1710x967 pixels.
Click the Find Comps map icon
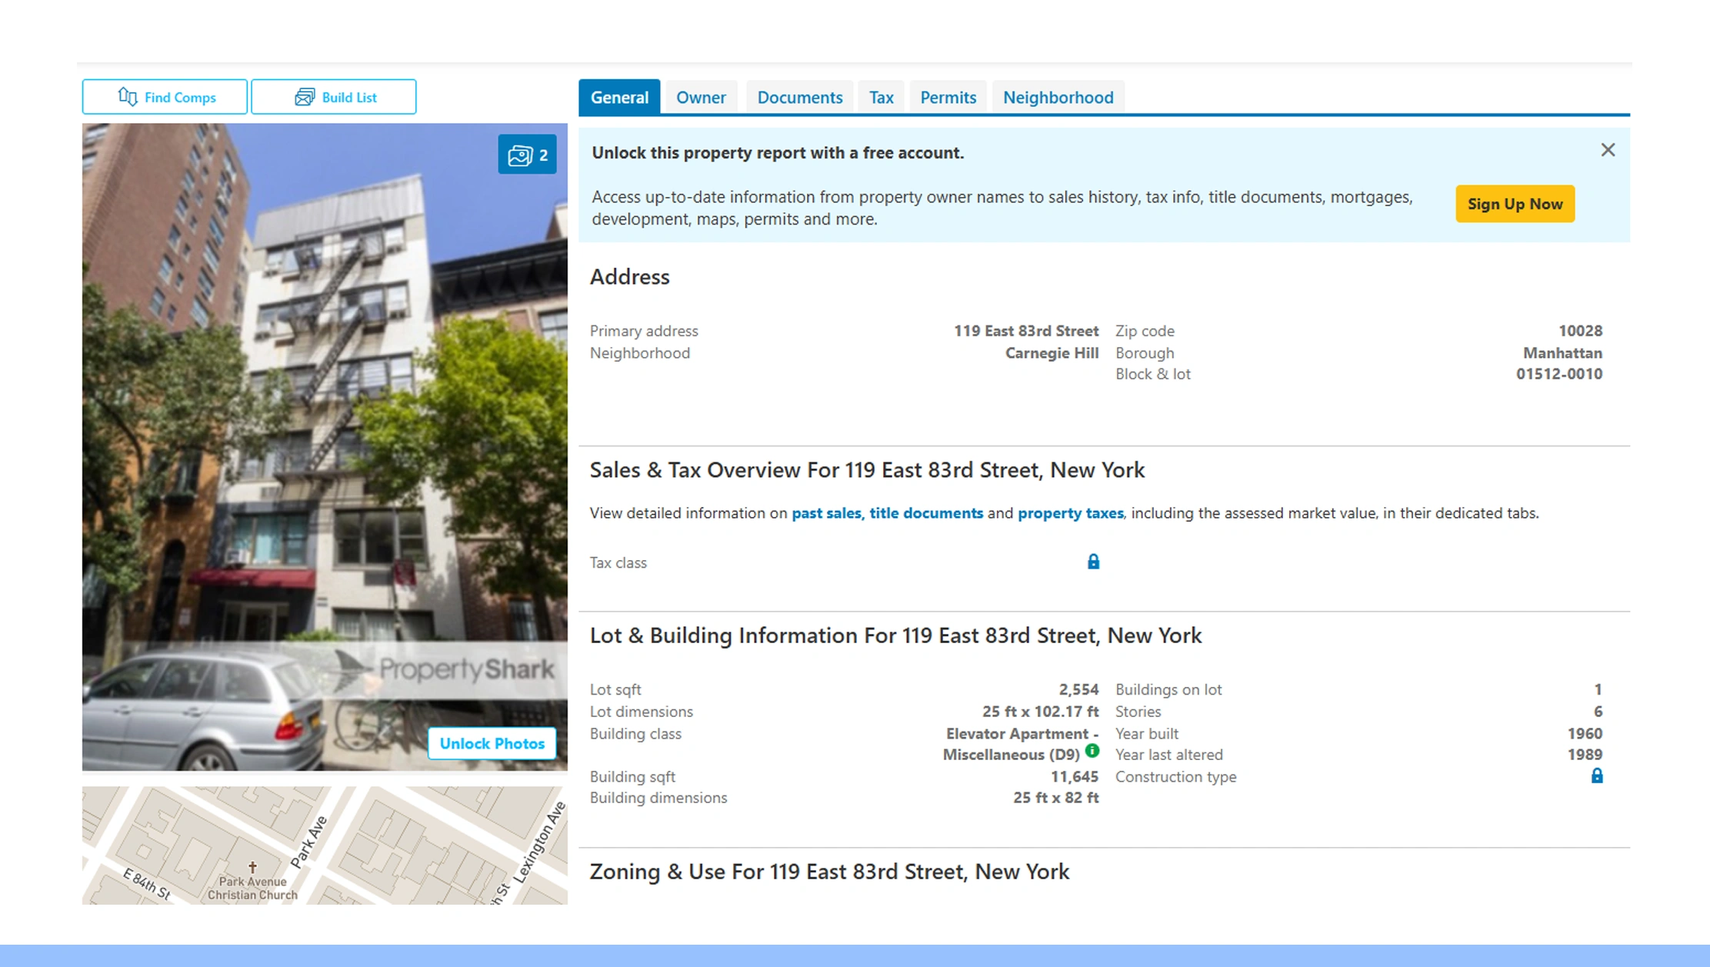coord(128,97)
